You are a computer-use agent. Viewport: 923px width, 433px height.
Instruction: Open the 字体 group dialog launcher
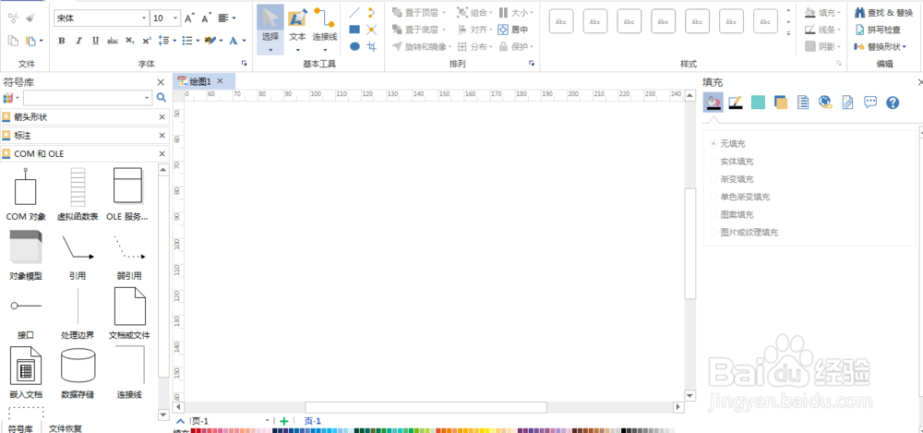pos(244,64)
